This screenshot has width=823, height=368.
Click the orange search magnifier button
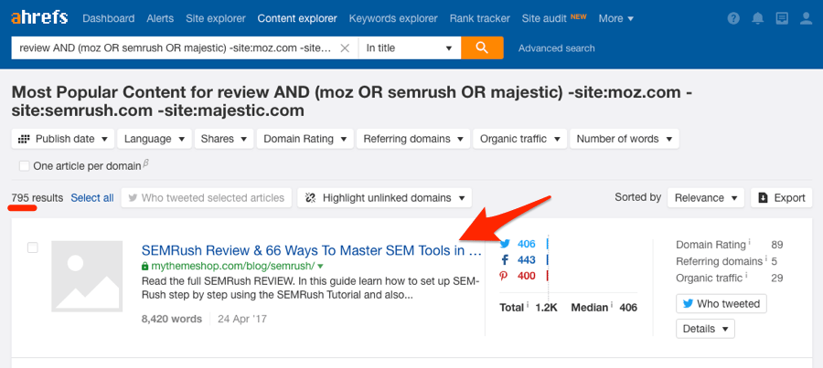coord(482,47)
